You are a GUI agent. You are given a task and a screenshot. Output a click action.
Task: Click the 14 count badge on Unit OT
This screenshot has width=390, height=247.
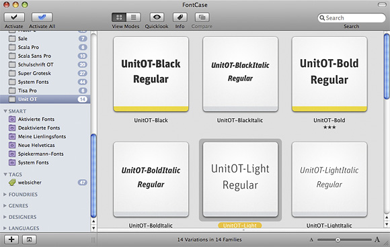point(82,99)
